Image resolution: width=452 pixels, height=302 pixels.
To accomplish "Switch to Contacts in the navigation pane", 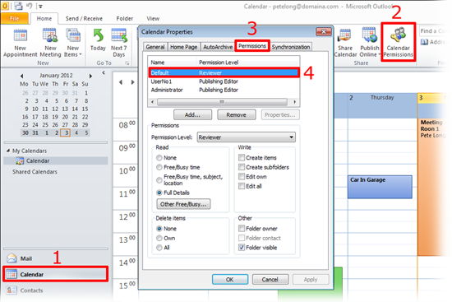I will pos(56,290).
